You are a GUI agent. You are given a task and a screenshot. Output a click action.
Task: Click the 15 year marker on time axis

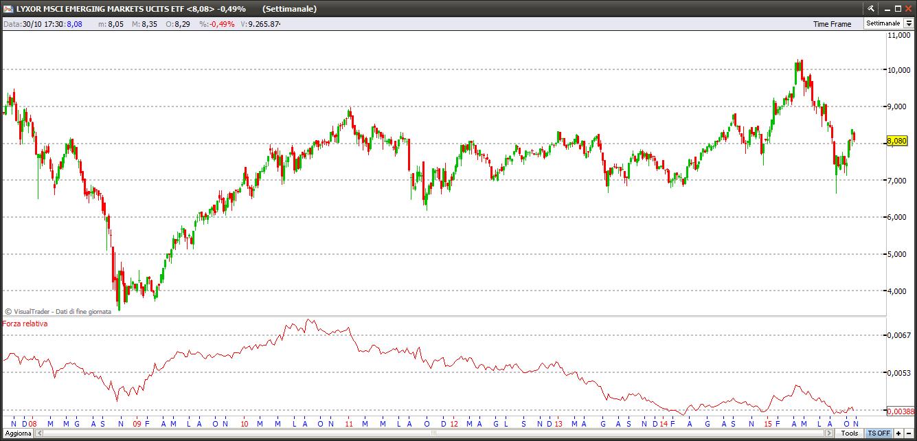(x=768, y=424)
